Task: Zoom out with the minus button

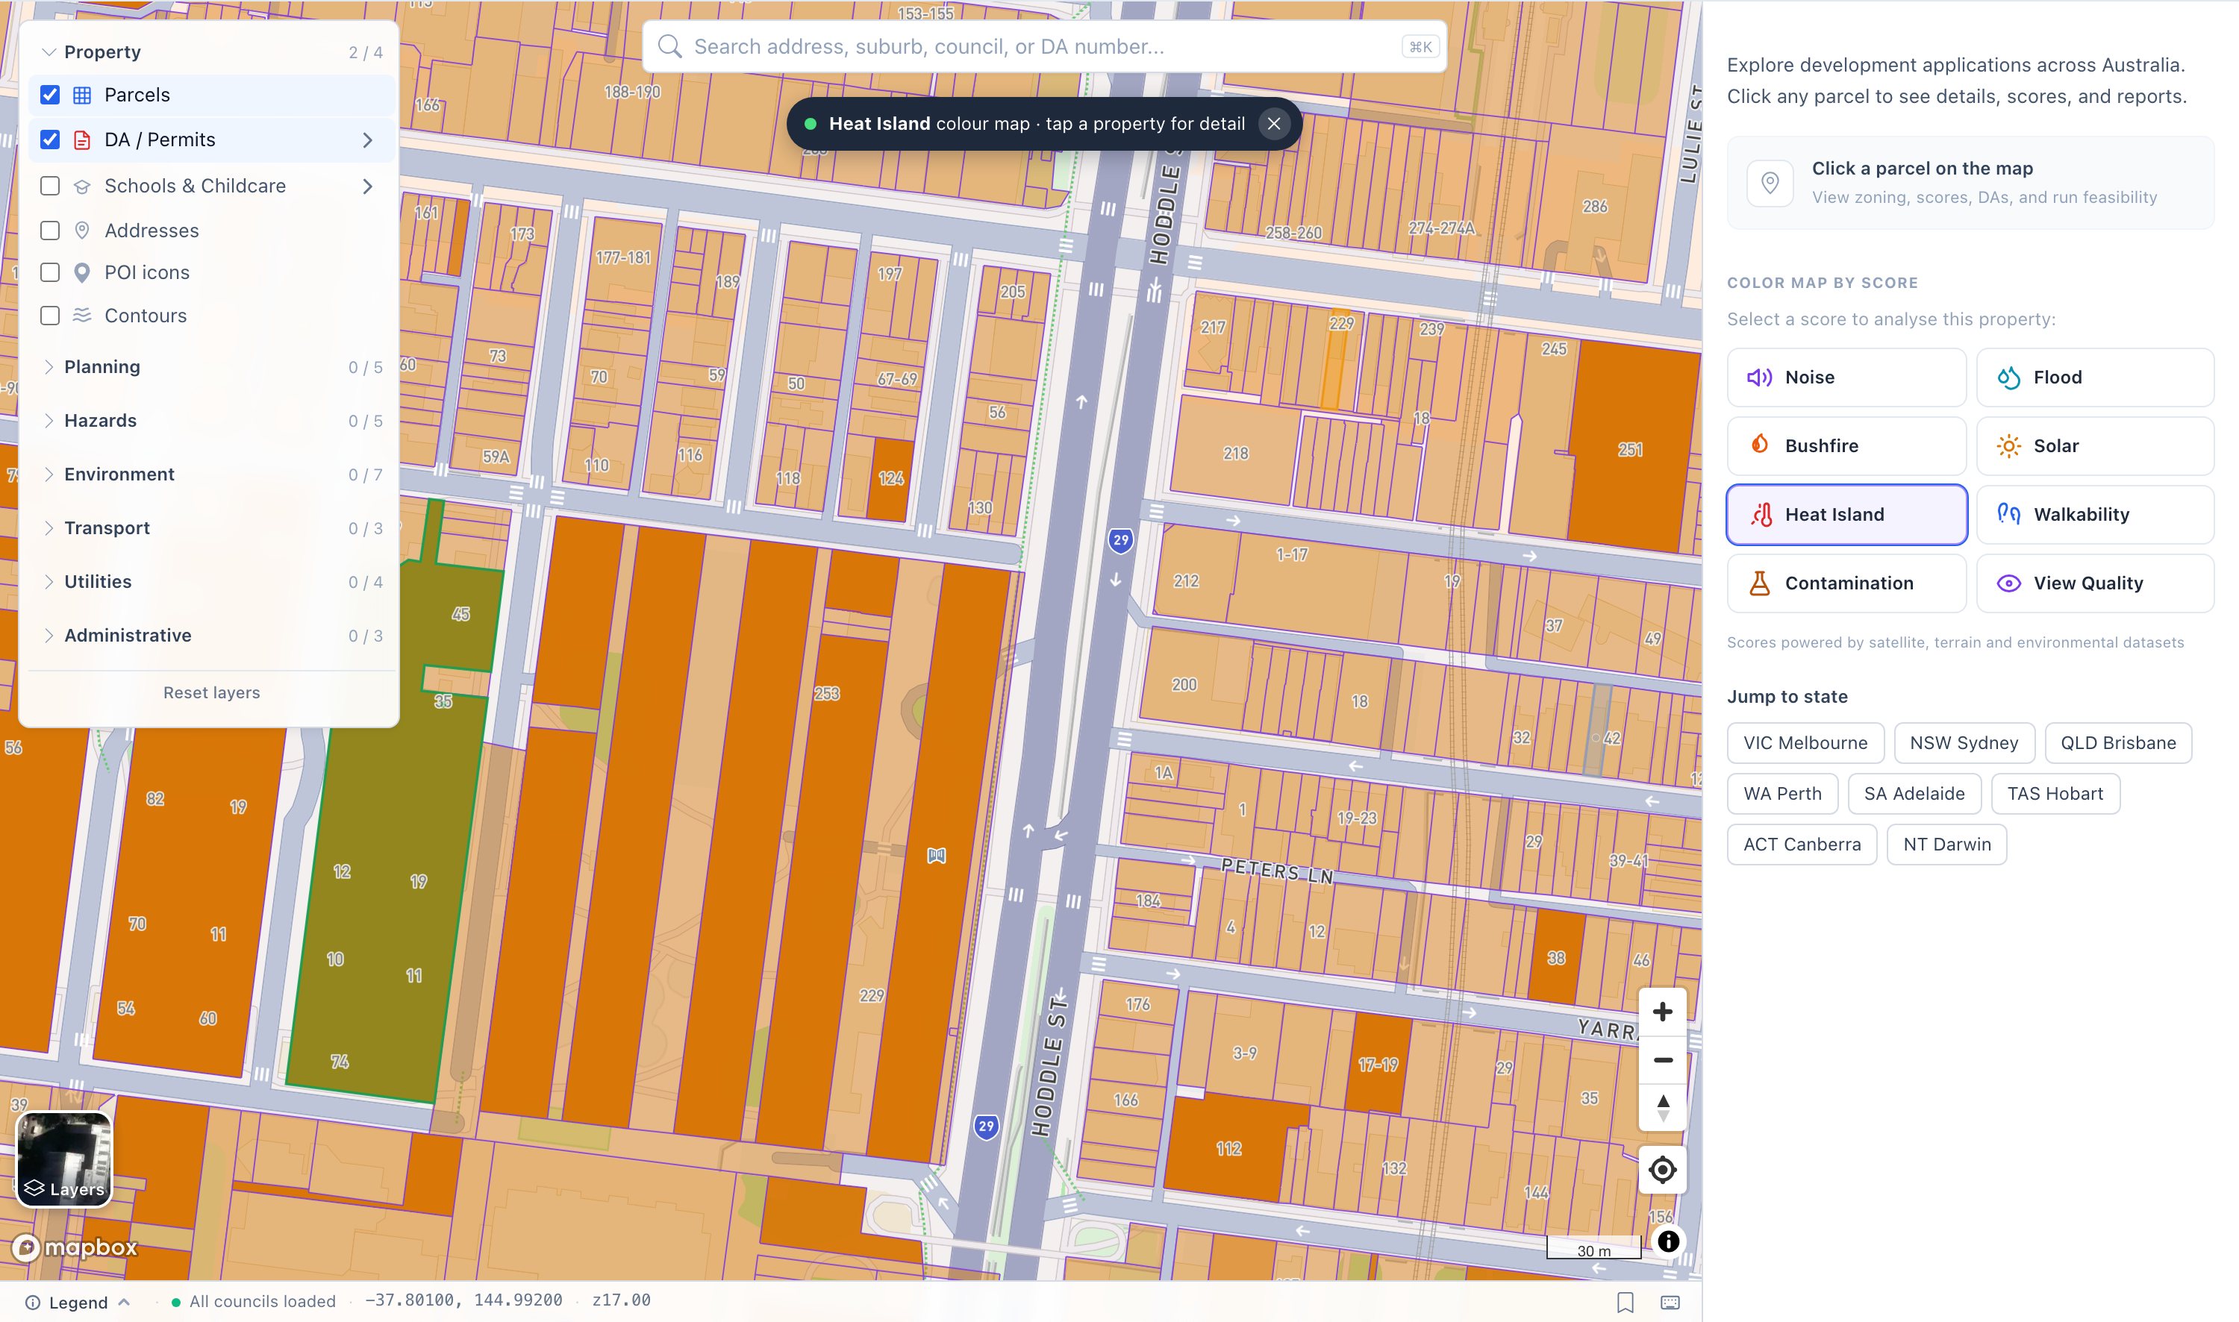Action: pyautogui.click(x=1663, y=1060)
